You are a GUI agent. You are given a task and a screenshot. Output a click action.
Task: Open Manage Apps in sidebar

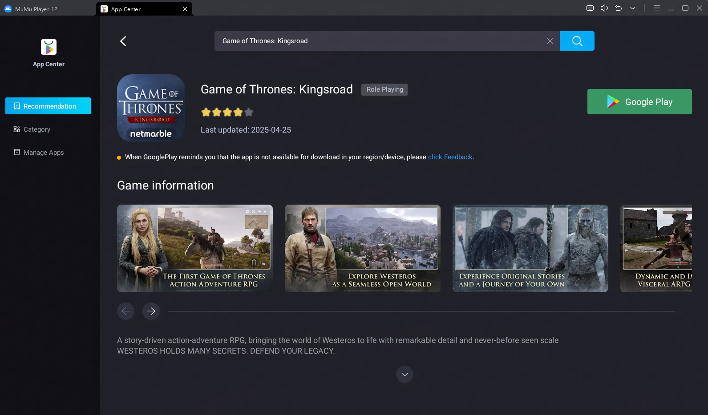(48, 153)
